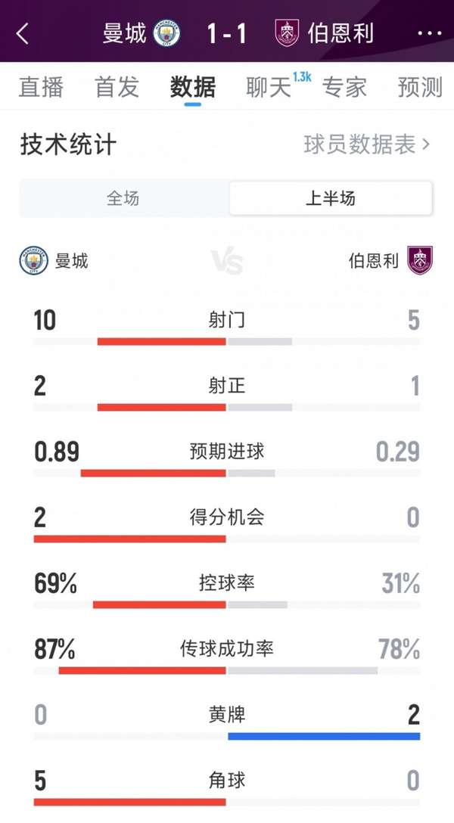Open the 专家 section
The height and width of the screenshot is (823, 454).
346,87
